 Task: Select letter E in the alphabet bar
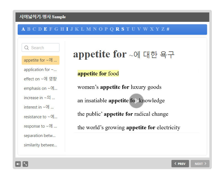pos(45,29)
